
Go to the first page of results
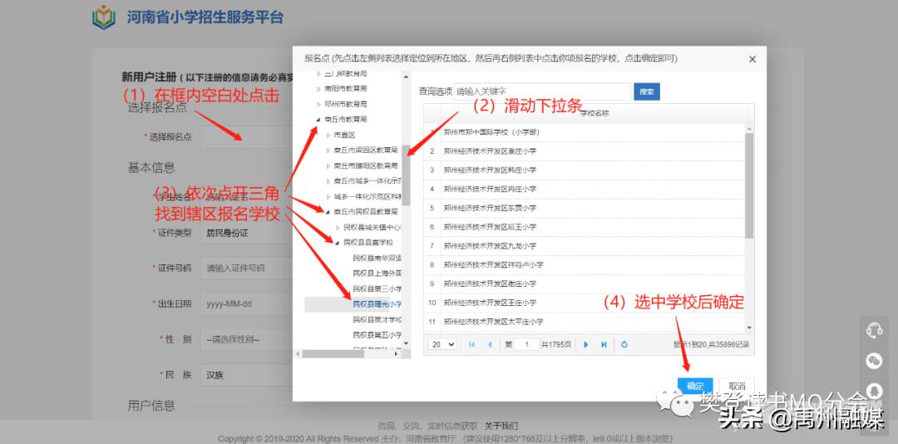(x=471, y=344)
